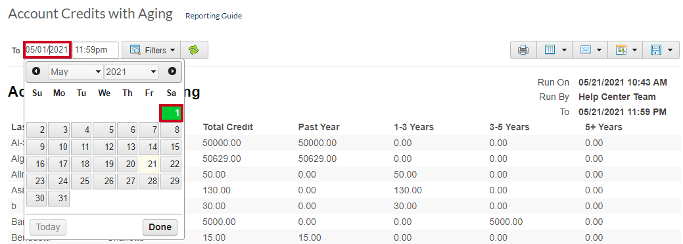This screenshot has width=683, height=244.
Task: Pick day 15 in the calendar
Action: [171, 147]
